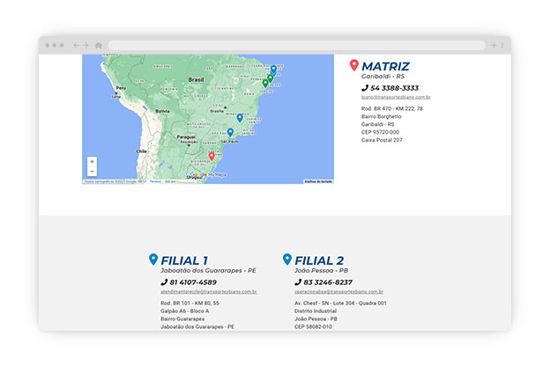Click the 'João Pessoa - PB' subtitle under FILIAL 2
Image resolution: width=550 pixels, height=366 pixels.
click(x=322, y=271)
